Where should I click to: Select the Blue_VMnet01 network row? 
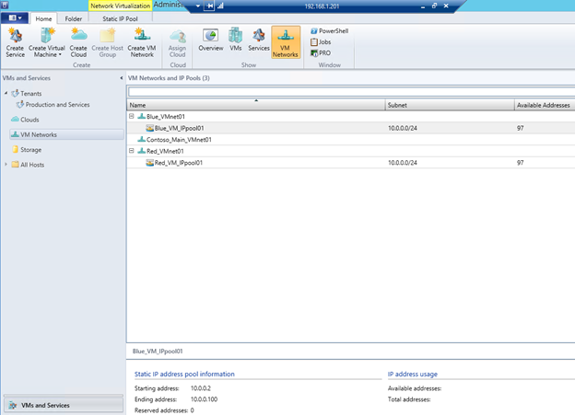tap(350, 117)
